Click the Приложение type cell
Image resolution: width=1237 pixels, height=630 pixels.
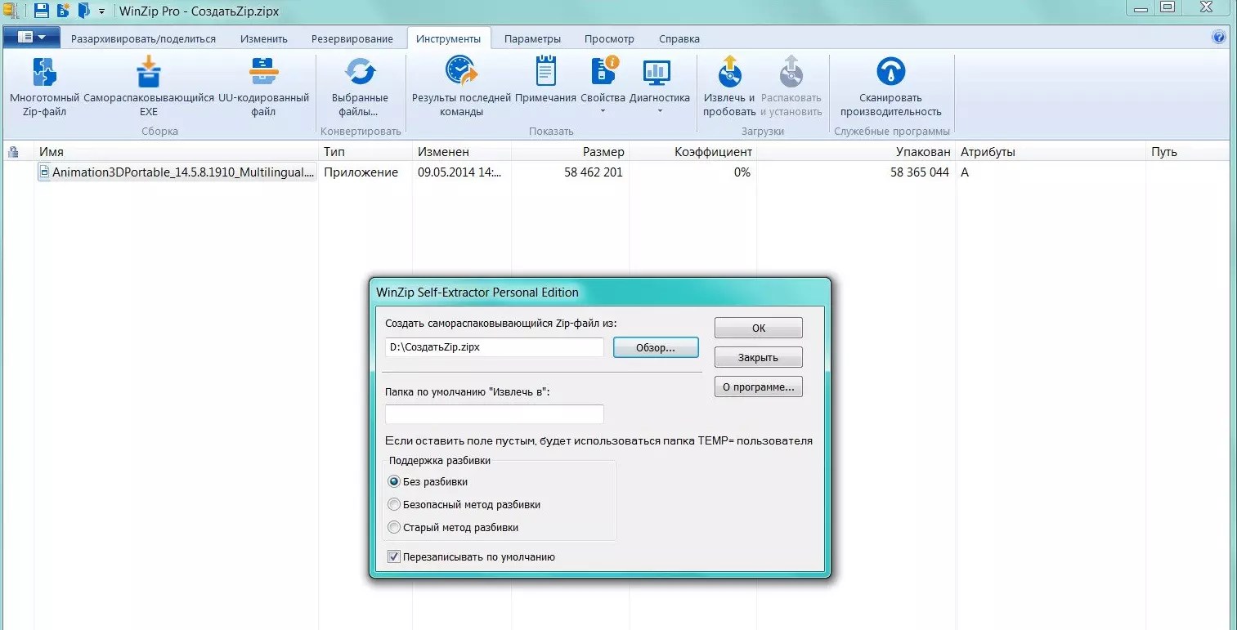[x=361, y=172]
